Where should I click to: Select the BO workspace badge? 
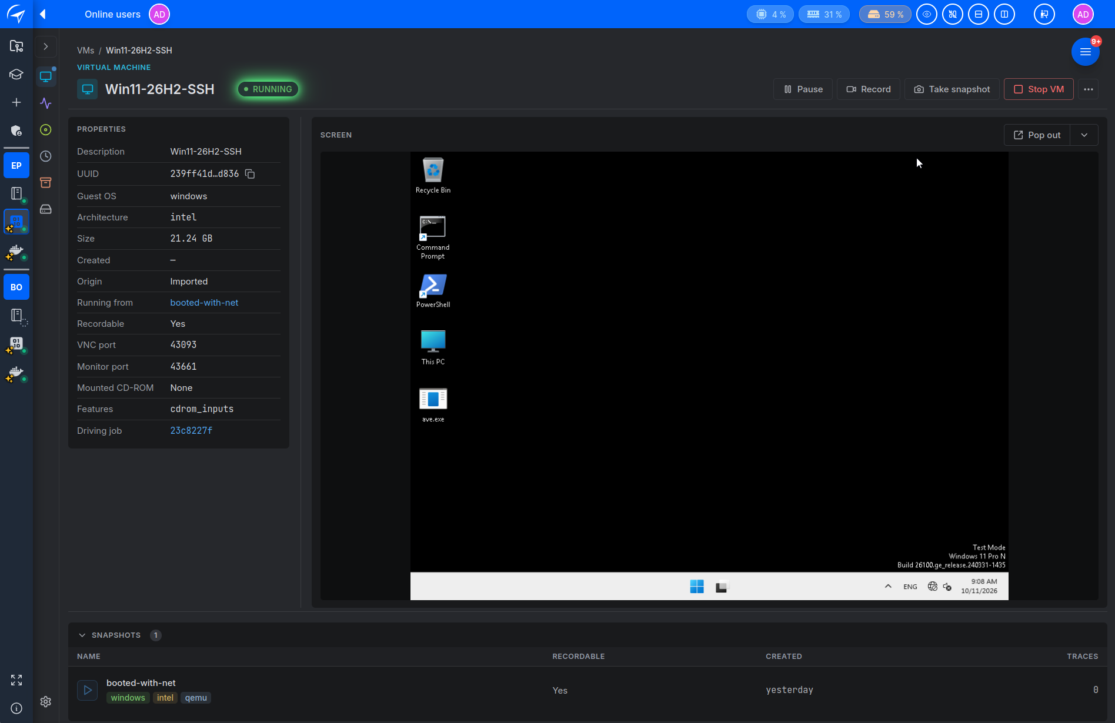pos(16,287)
